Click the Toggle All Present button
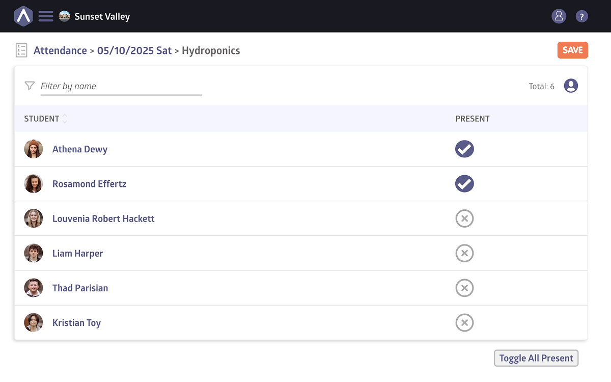611x382 pixels. tap(536, 358)
